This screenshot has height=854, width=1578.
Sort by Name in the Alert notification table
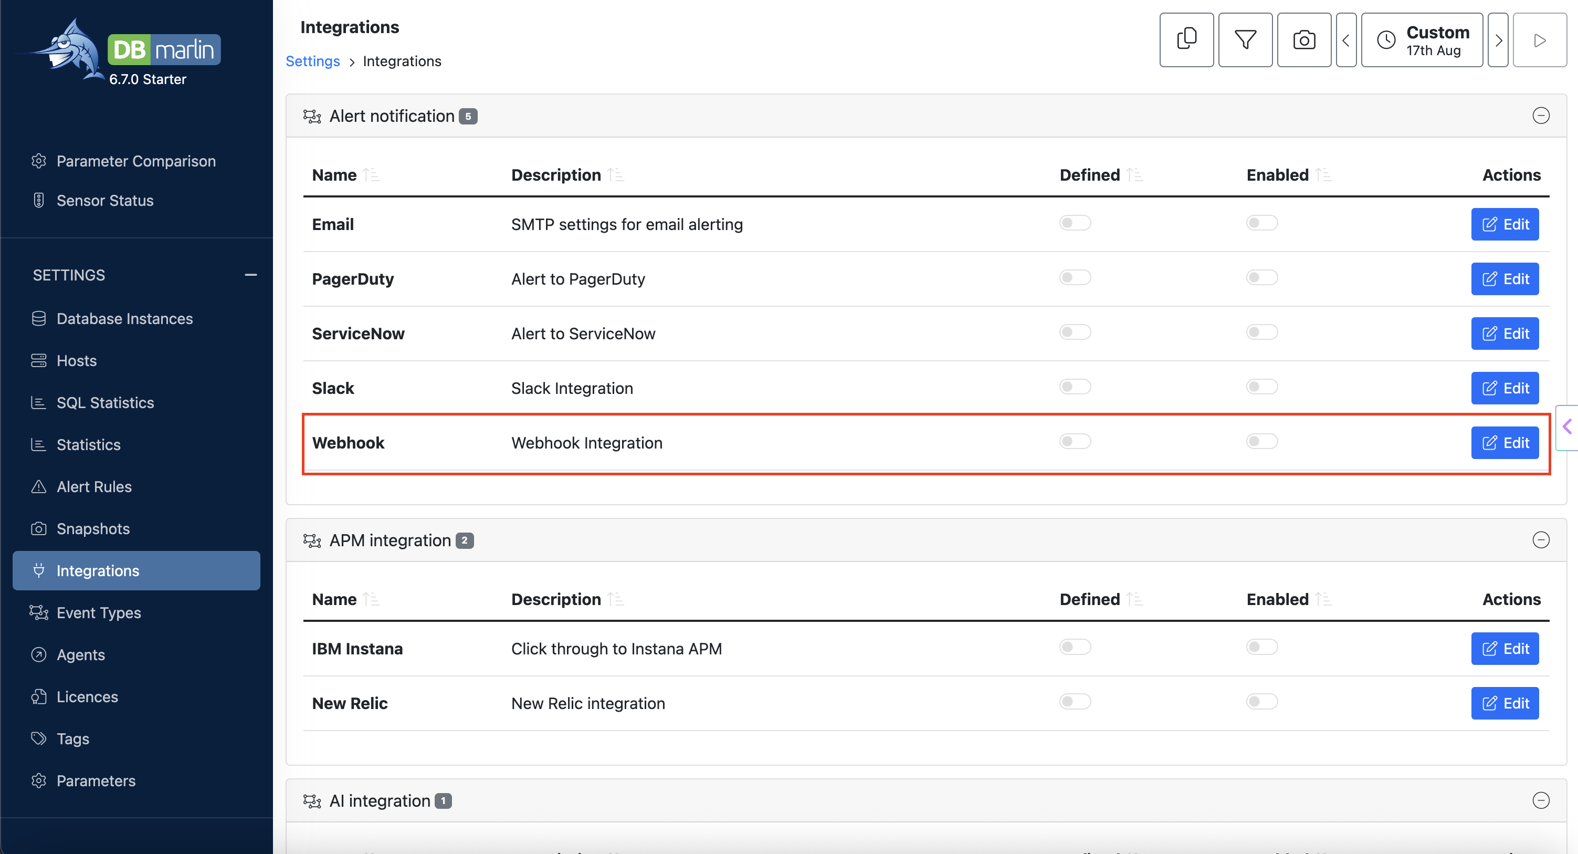[371, 175]
